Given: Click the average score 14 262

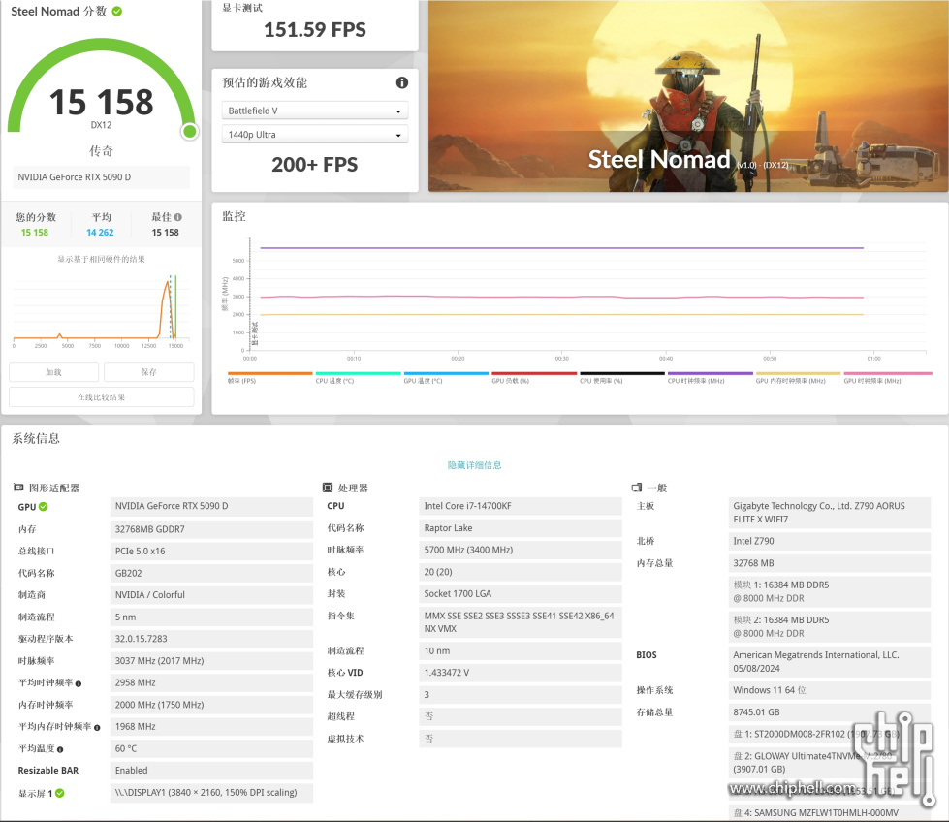Looking at the screenshot, I should click(100, 233).
